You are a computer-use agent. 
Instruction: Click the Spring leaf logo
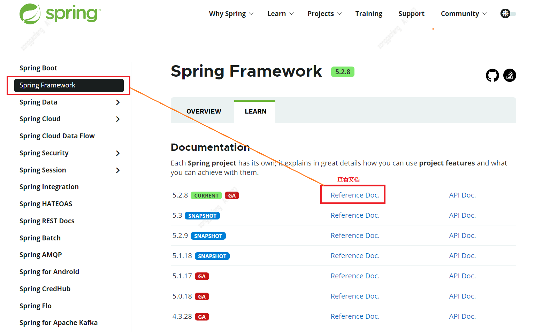[x=30, y=13]
